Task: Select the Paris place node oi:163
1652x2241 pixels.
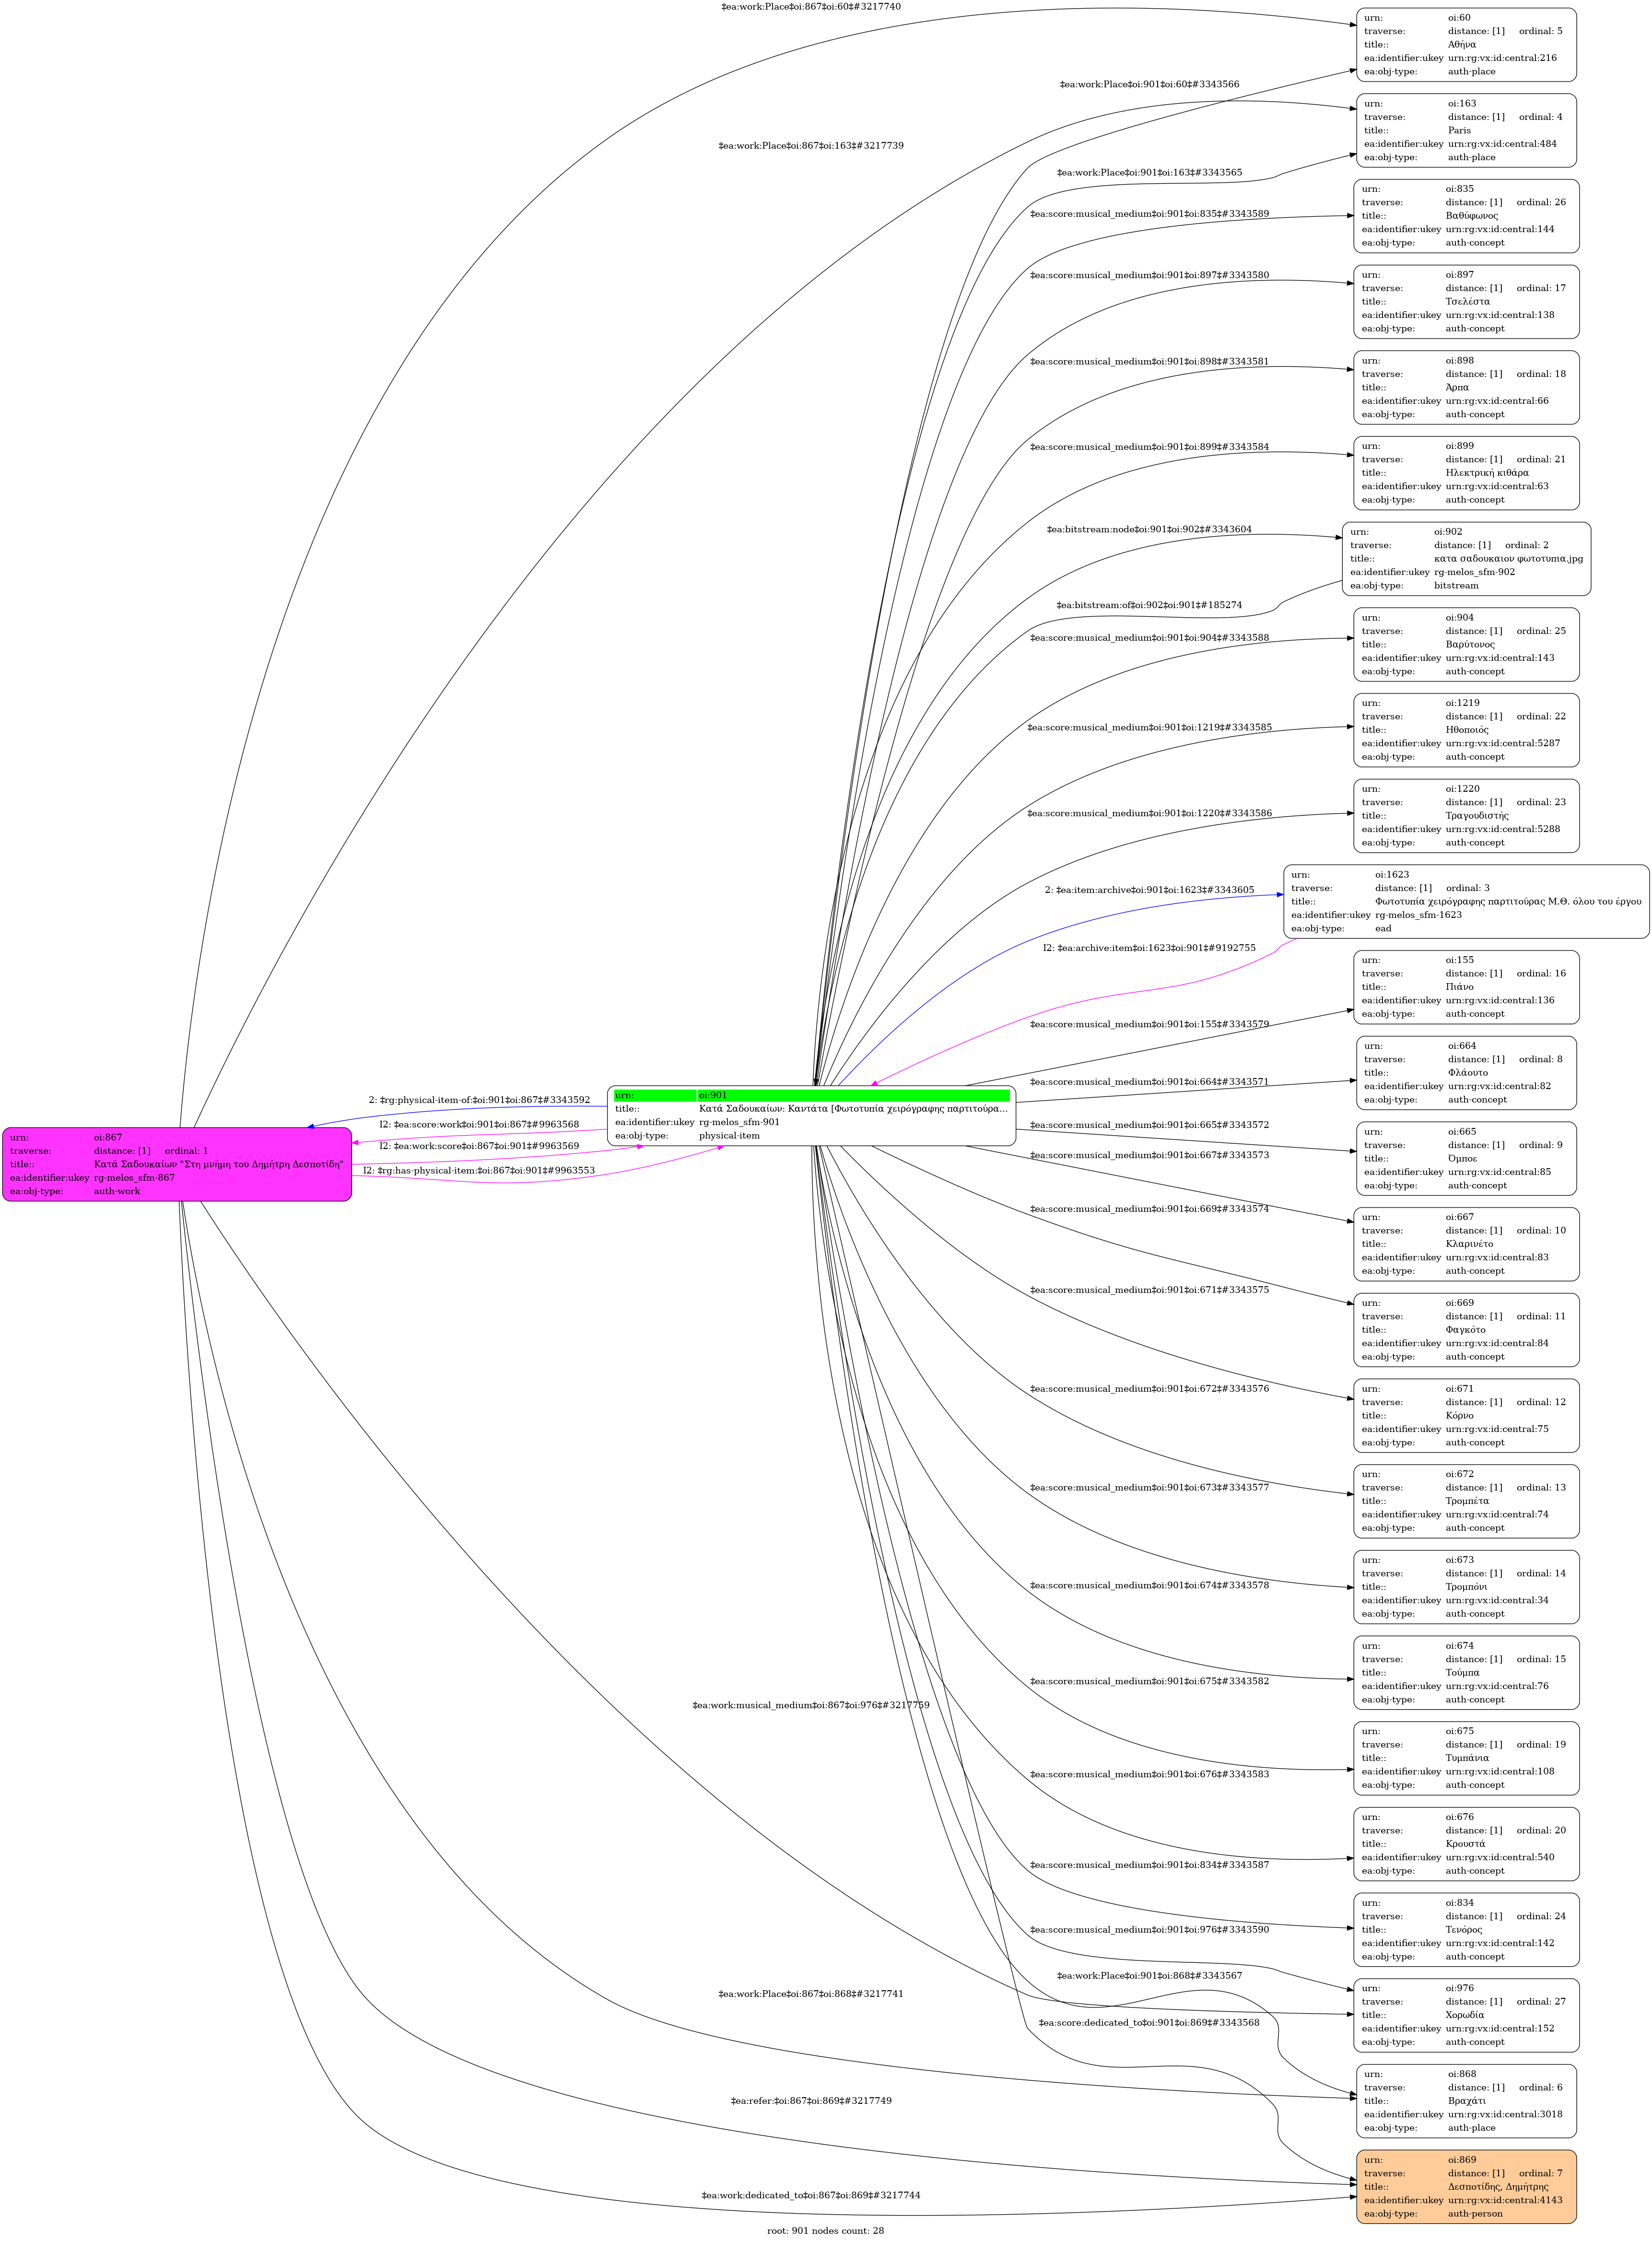Action: click(1466, 130)
